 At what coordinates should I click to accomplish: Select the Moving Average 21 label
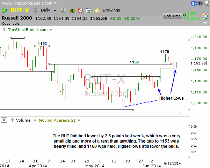coord(57,120)
